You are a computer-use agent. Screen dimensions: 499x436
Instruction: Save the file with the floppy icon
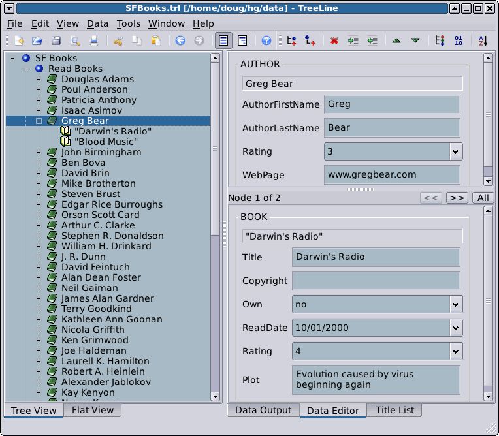(x=56, y=40)
